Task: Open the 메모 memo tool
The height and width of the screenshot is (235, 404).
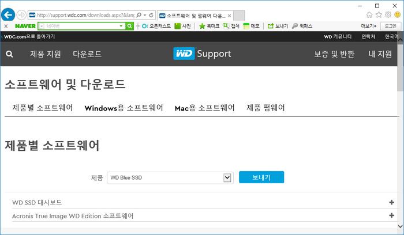Action: coord(251,26)
